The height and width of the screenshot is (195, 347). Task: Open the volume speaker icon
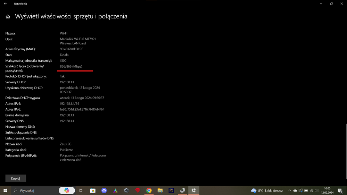(316, 190)
